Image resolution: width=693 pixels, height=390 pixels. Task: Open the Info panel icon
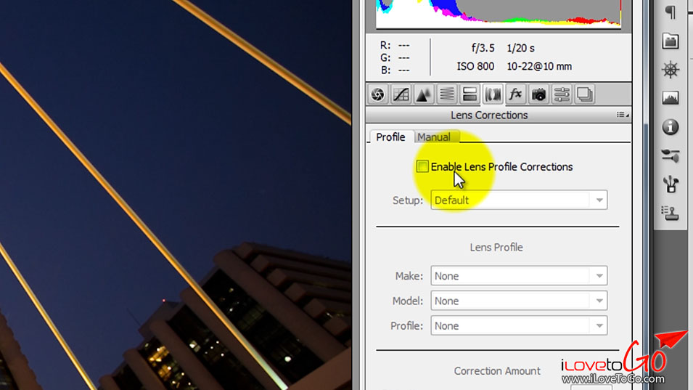(x=670, y=127)
